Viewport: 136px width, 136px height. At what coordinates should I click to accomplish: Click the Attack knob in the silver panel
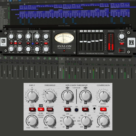point(32,121)
